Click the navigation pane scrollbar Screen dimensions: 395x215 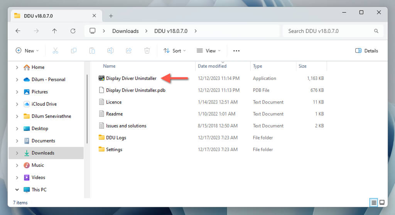87,109
